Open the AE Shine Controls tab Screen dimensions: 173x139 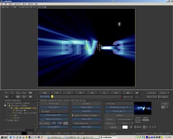coord(79,100)
